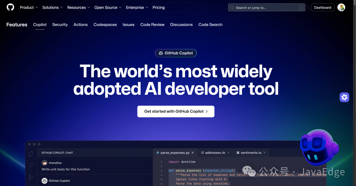Image resolution: width=356 pixels, height=186 pixels.
Task: Click the GITHUB COPILOT: CHAT panel title
Action: 57,153
